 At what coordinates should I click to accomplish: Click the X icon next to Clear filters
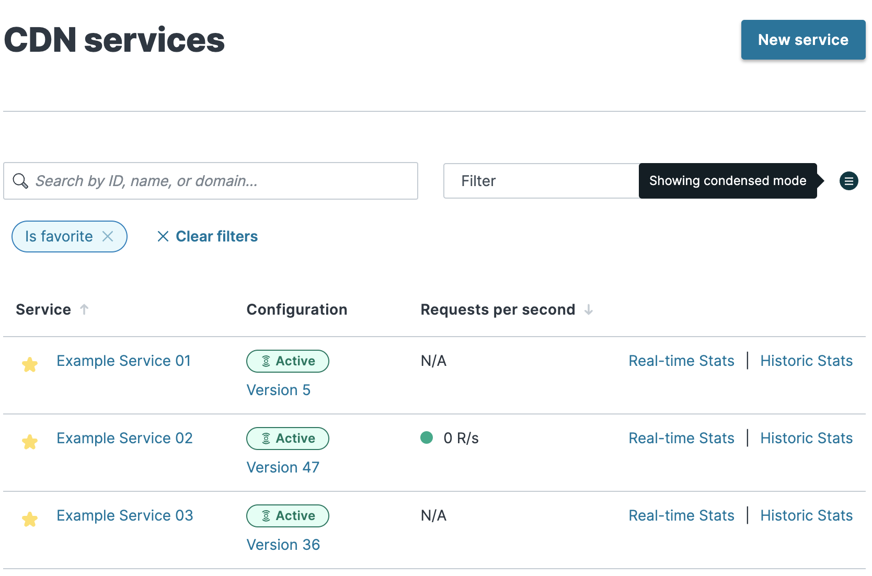tap(163, 236)
